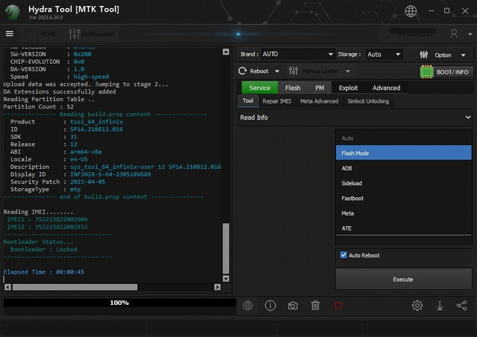Choose Auto in the mode list

[403, 138]
